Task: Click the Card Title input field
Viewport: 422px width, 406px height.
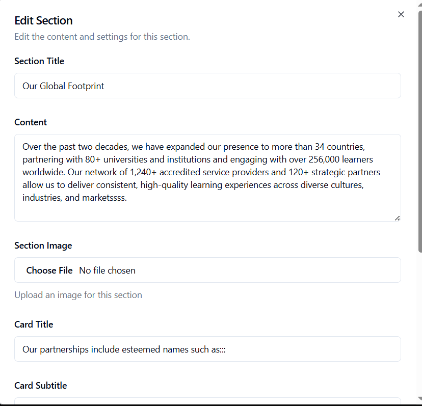Action: [207, 349]
